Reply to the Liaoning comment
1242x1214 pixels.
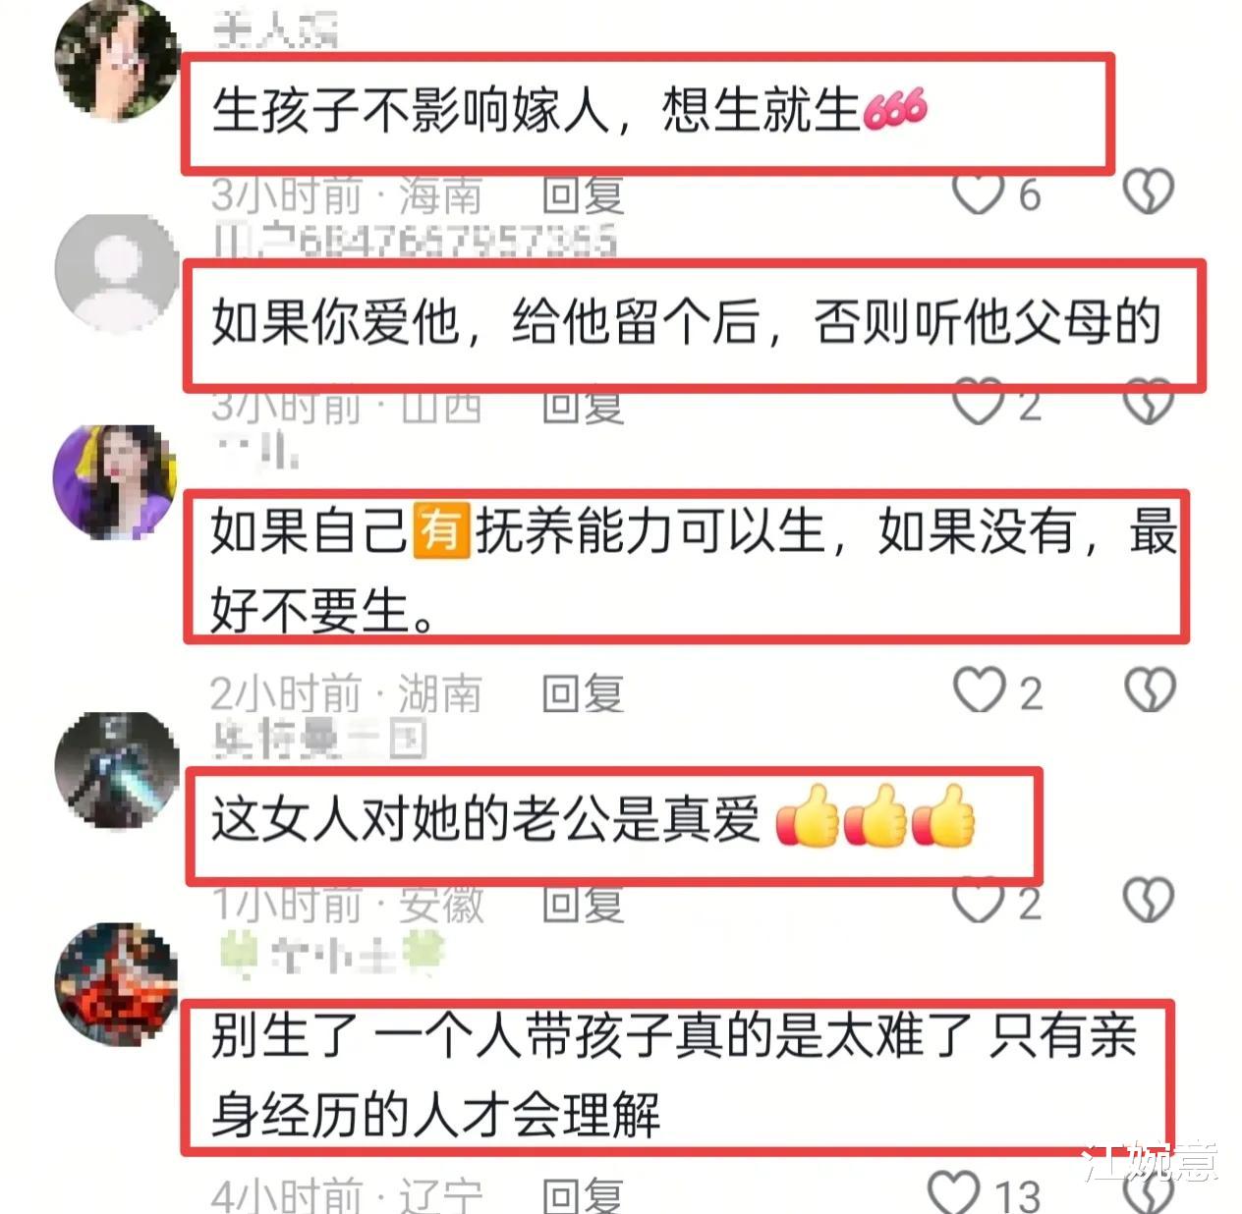tap(584, 1195)
